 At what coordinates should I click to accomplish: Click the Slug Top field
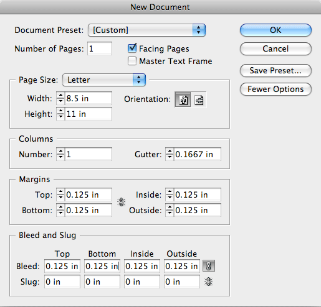pos(62,282)
